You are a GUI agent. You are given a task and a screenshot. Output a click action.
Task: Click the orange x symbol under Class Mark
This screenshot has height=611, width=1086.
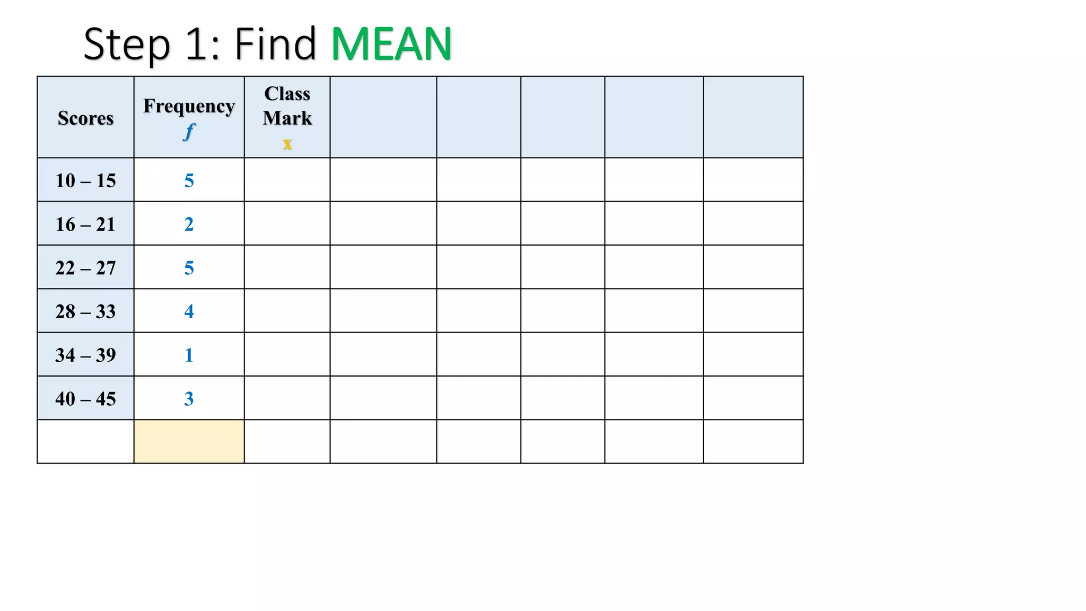pyautogui.click(x=287, y=143)
